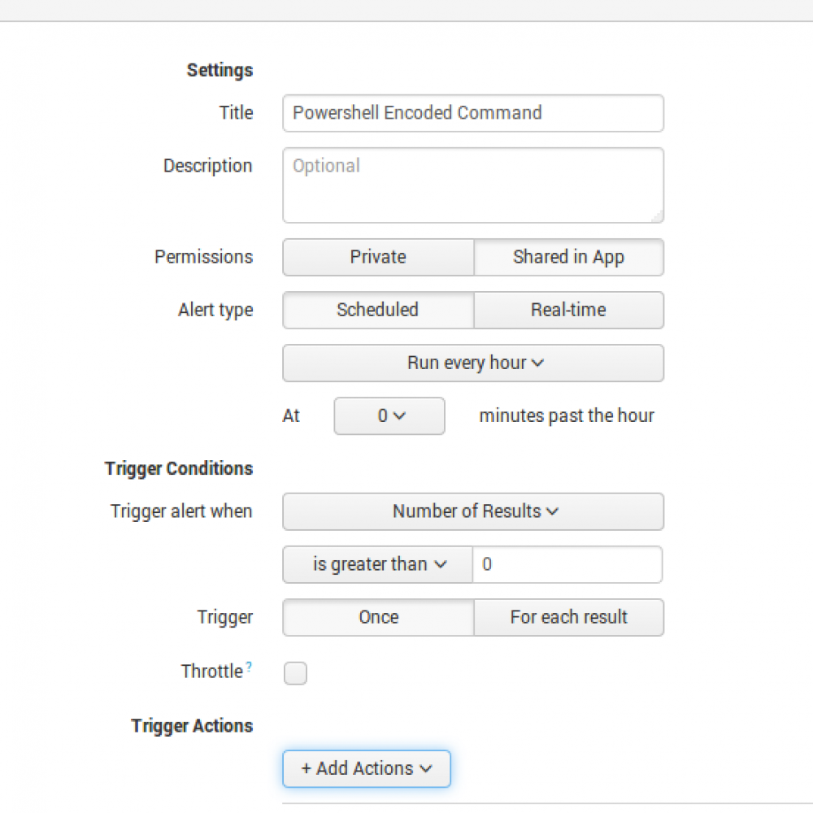The width and height of the screenshot is (813, 813).
Task: Open the Run every hour dropdown
Action: (473, 363)
